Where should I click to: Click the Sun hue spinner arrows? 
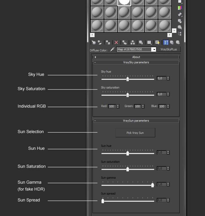click(168, 152)
